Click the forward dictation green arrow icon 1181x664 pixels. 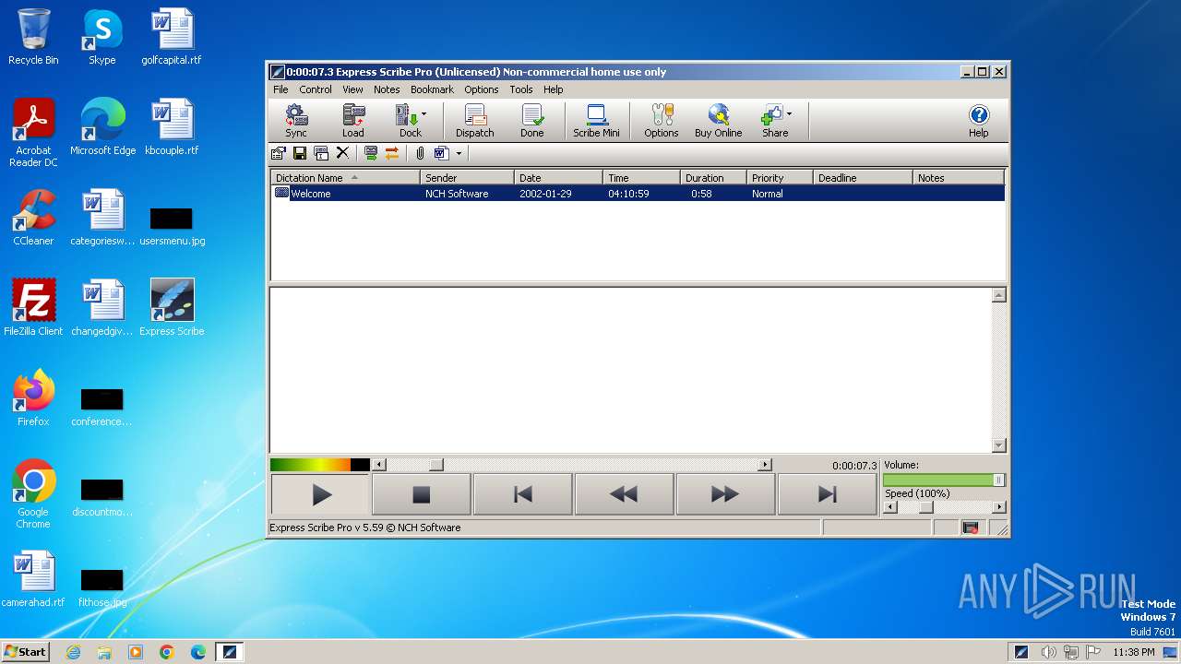[371, 153]
